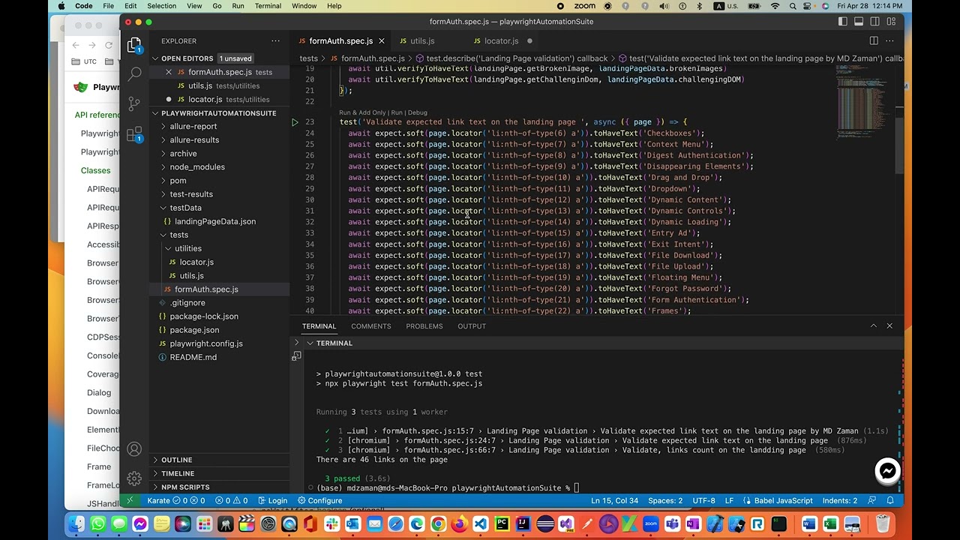960x540 pixels.
Task: Maximize the panel with the chevron-up icon
Action: (x=873, y=326)
